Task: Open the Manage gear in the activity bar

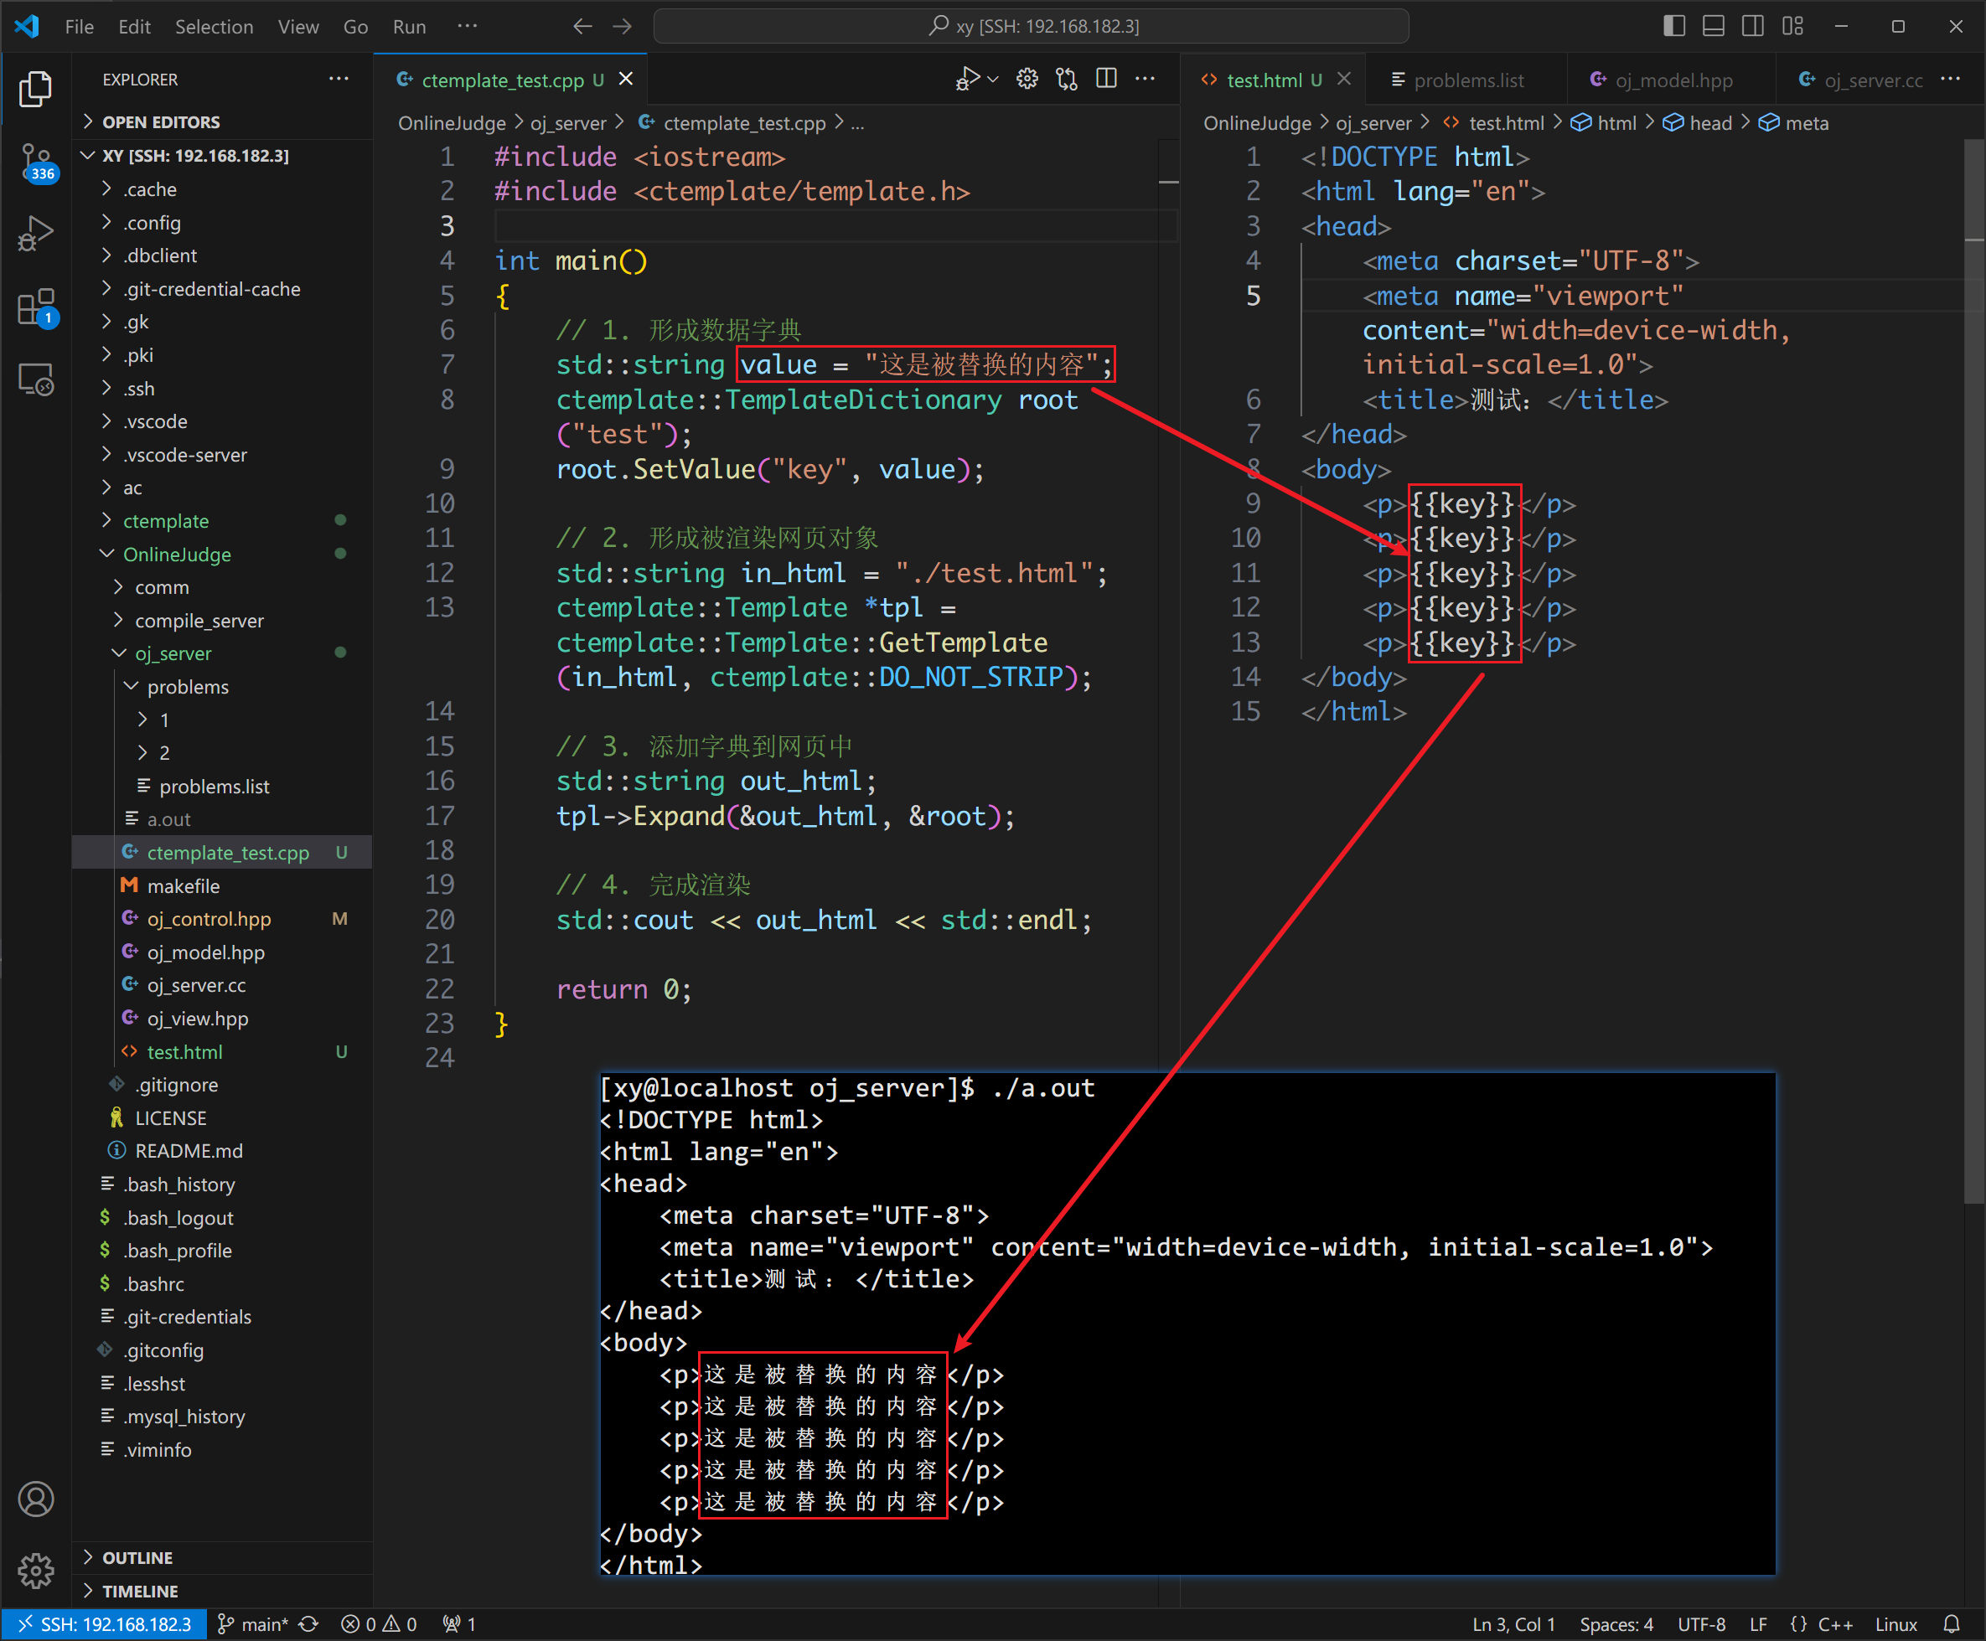Action: (36, 1569)
